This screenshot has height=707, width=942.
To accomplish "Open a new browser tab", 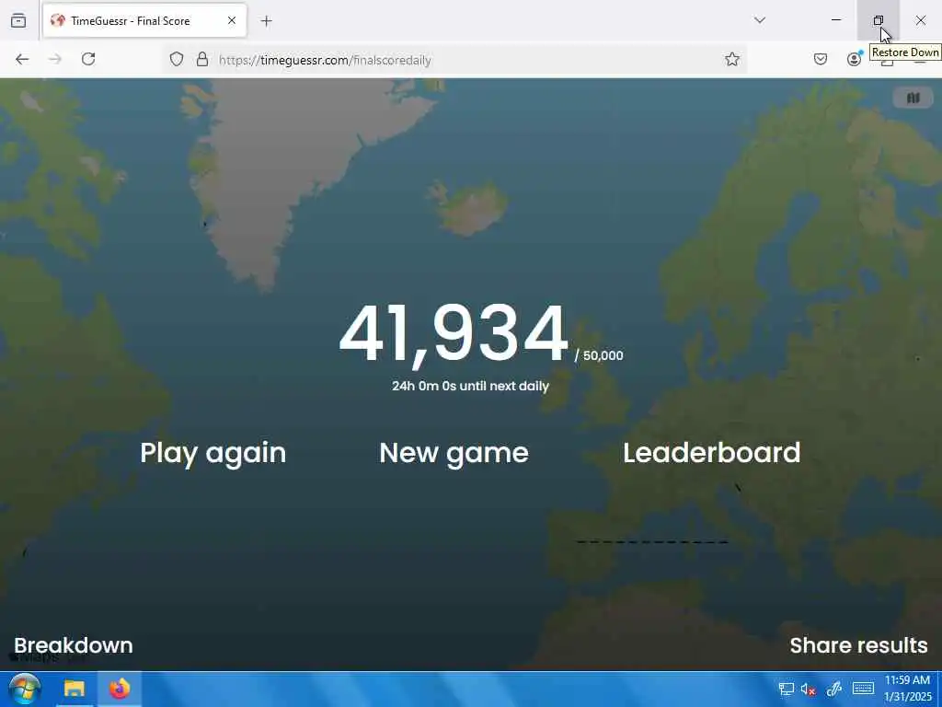I will click(x=266, y=21).
